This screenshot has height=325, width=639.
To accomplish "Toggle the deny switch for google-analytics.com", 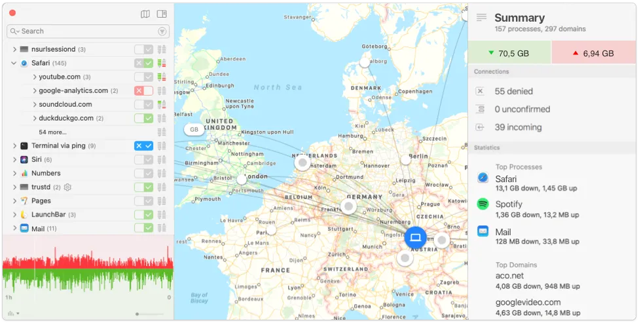I will coord(144,90).
